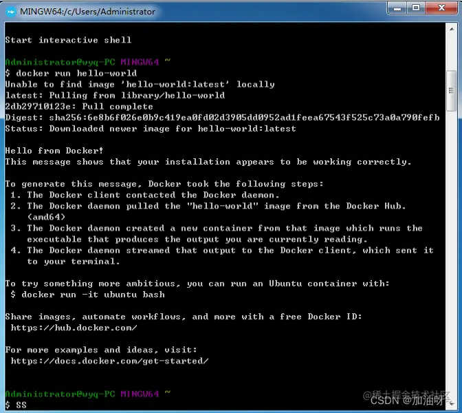Click the first 'Administrator@wyq-PC' prompt text
462x413 pixels.
[x=60, y=62]
